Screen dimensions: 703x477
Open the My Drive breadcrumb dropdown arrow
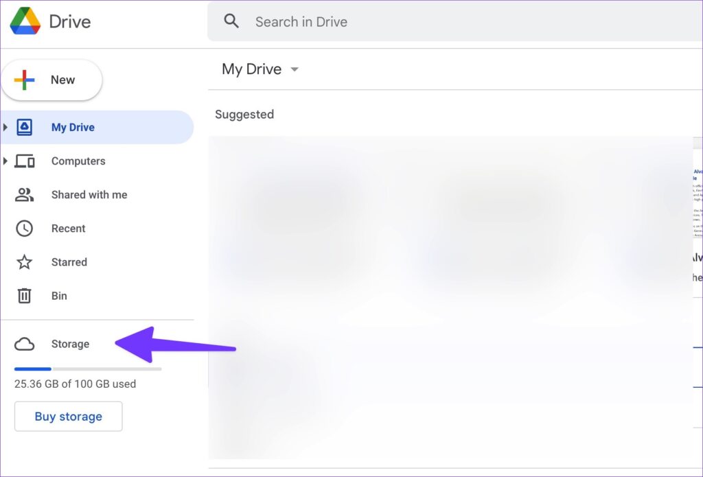click(295, 69)
